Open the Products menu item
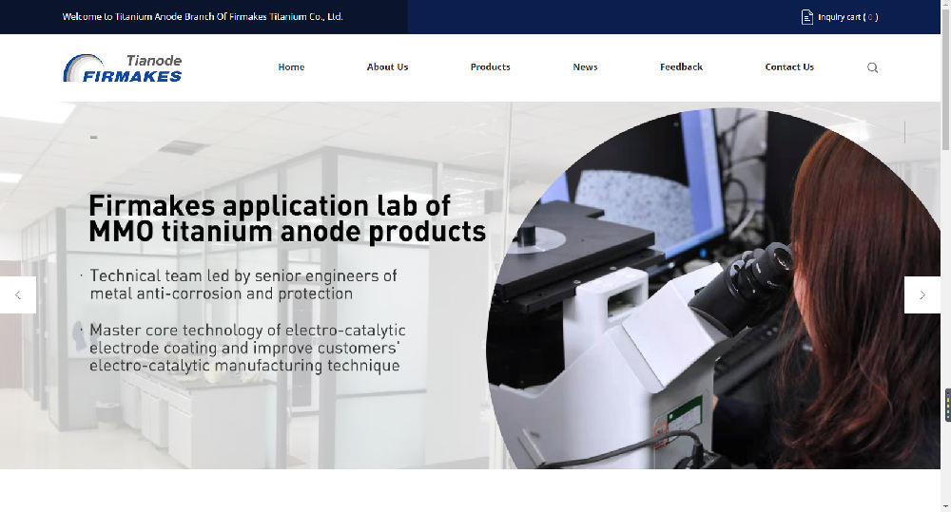This screenshot has width=951, height=512. (x=490, y=67)
